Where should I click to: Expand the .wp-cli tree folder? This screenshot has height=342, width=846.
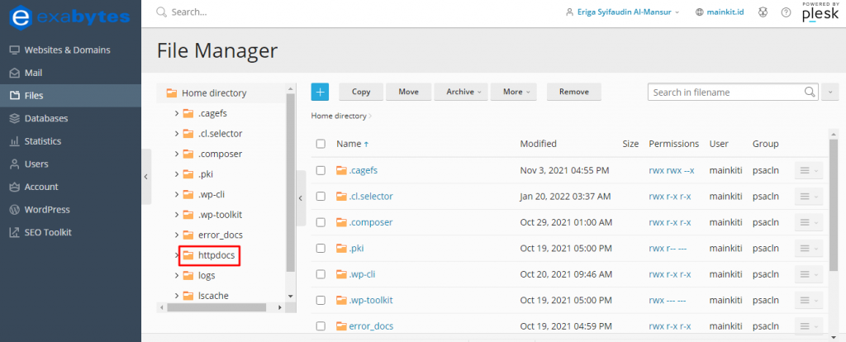coord(177,194)
